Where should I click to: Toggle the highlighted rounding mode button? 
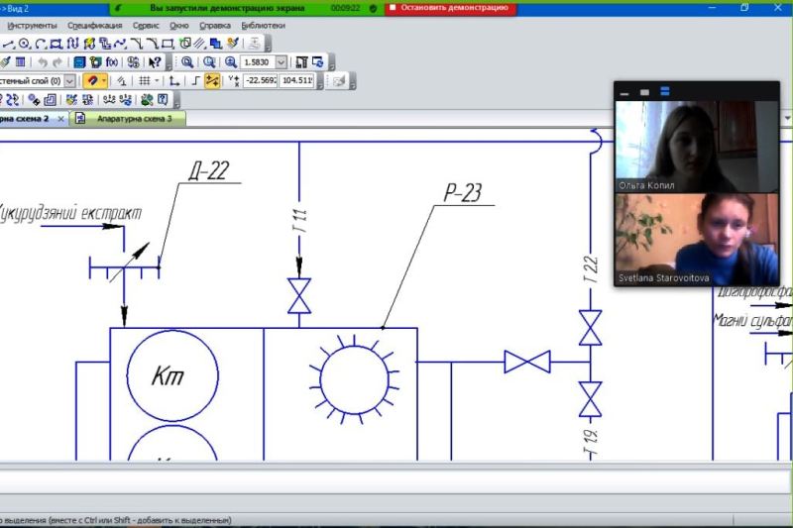point(212,80)
